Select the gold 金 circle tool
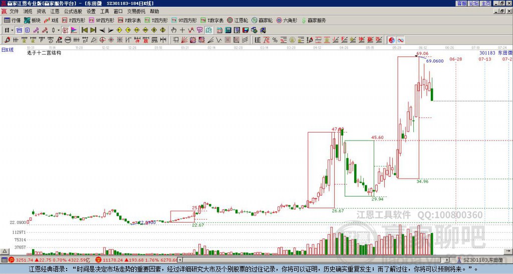This screenshot has width=513, height=274. (x=292, y=40)
